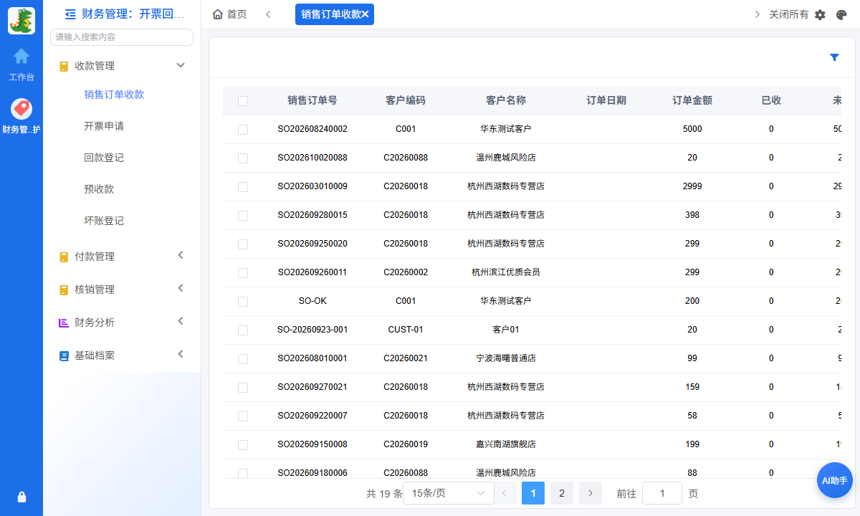Open the 预收款 menu item
860x516 pixels.
click(99, 189)
